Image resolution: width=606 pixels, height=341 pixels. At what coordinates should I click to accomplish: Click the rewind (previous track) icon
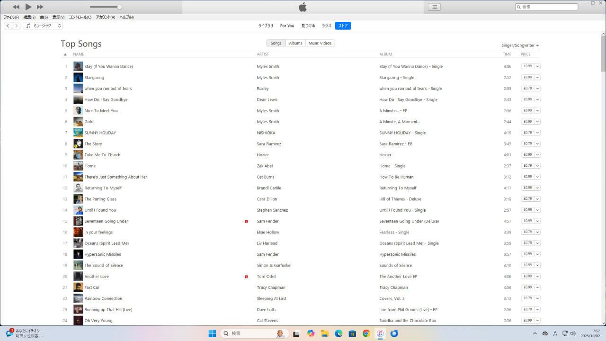coord(16,7)
